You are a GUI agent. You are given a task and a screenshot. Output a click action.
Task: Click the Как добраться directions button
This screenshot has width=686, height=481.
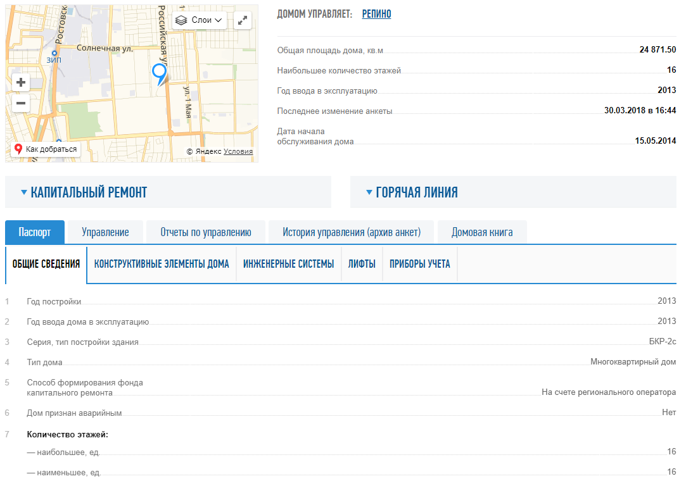46,149
